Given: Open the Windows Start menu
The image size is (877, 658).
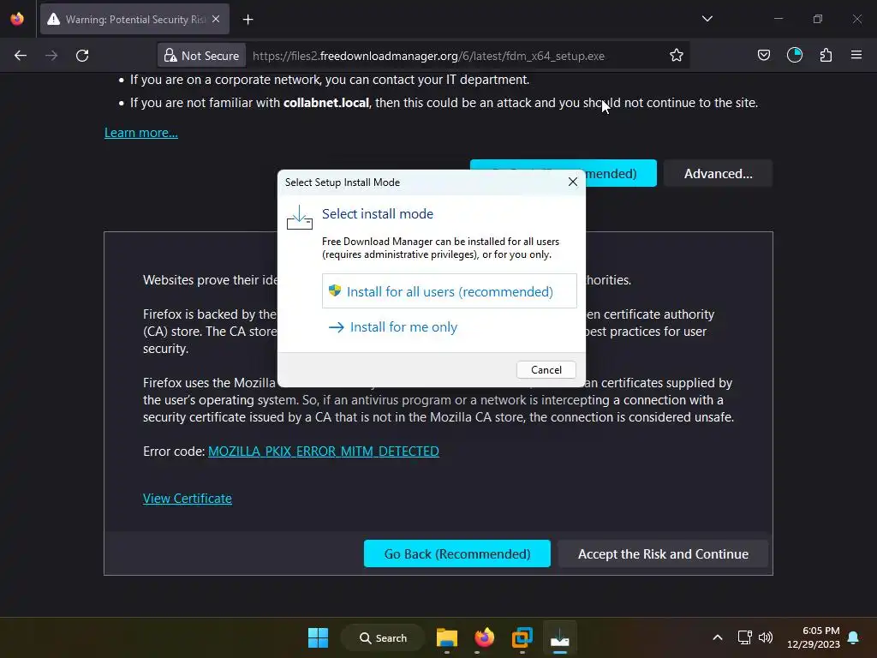Looking at the screenshot, I should tap(319, 637).
